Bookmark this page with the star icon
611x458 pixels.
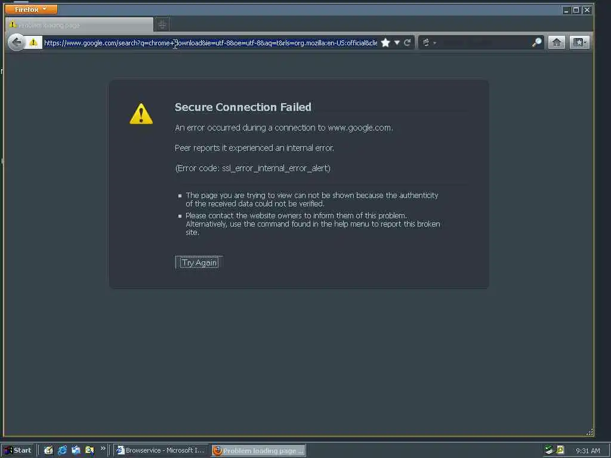click(x=385, y=42)
